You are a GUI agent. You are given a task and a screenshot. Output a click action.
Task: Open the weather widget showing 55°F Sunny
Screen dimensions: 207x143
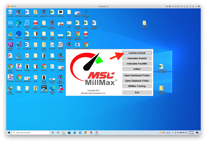pos(164,133)
